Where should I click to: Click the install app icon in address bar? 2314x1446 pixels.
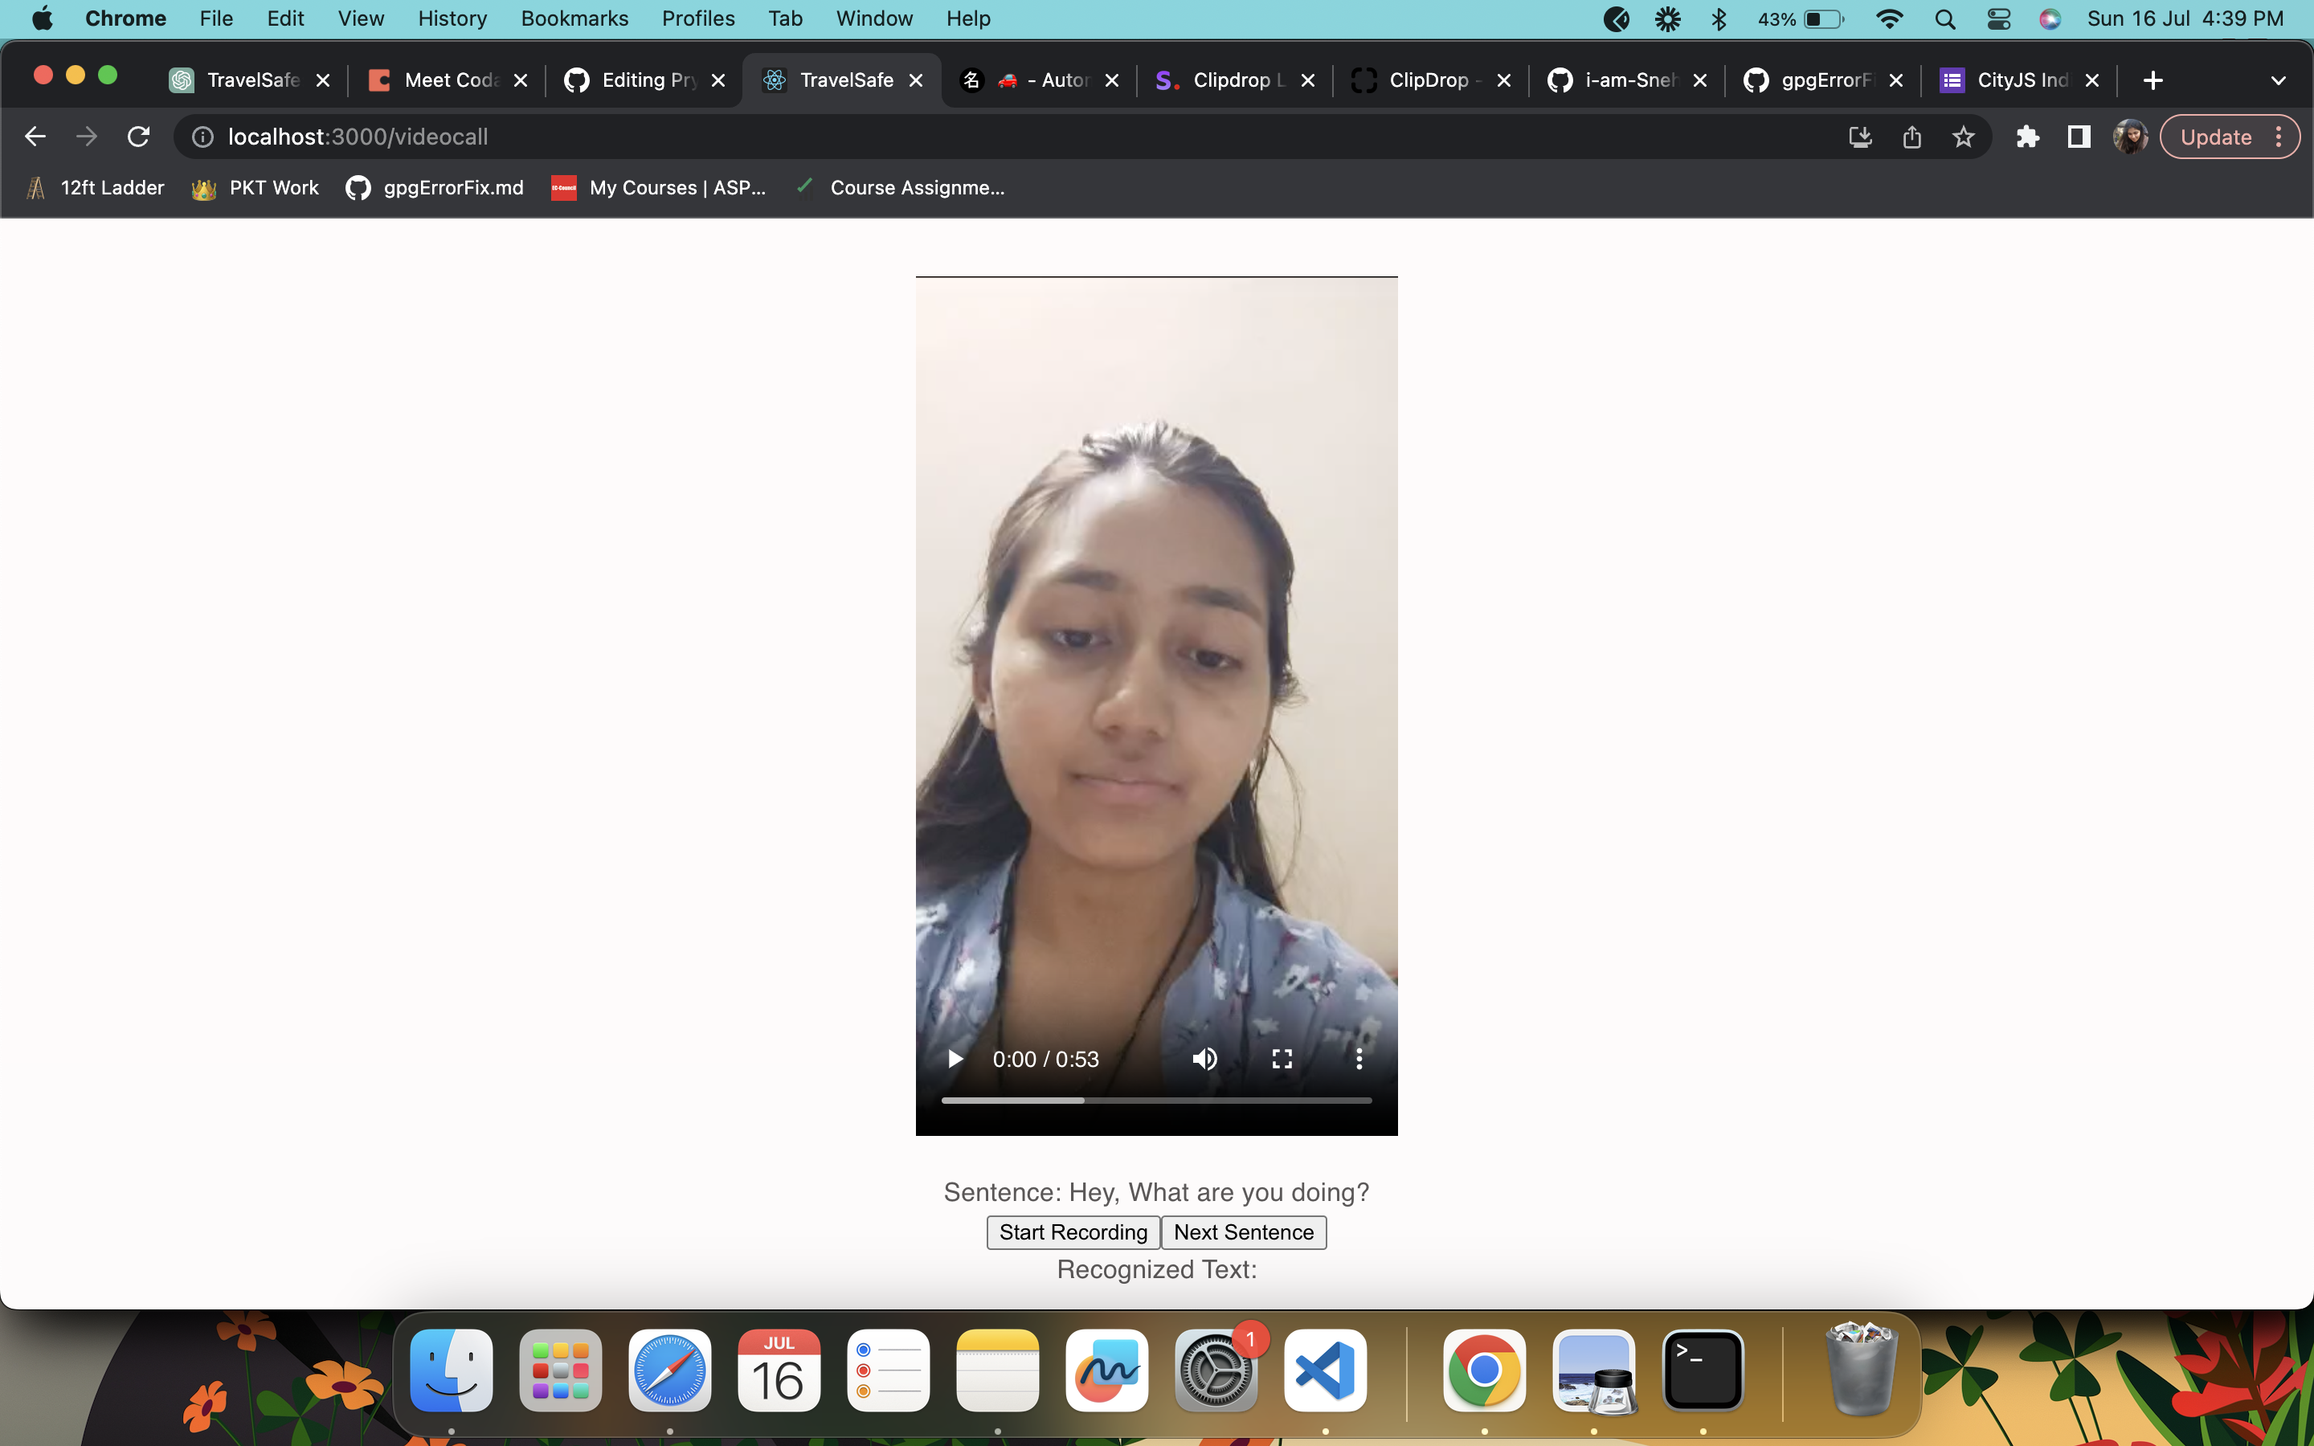tap(1860, 137)
